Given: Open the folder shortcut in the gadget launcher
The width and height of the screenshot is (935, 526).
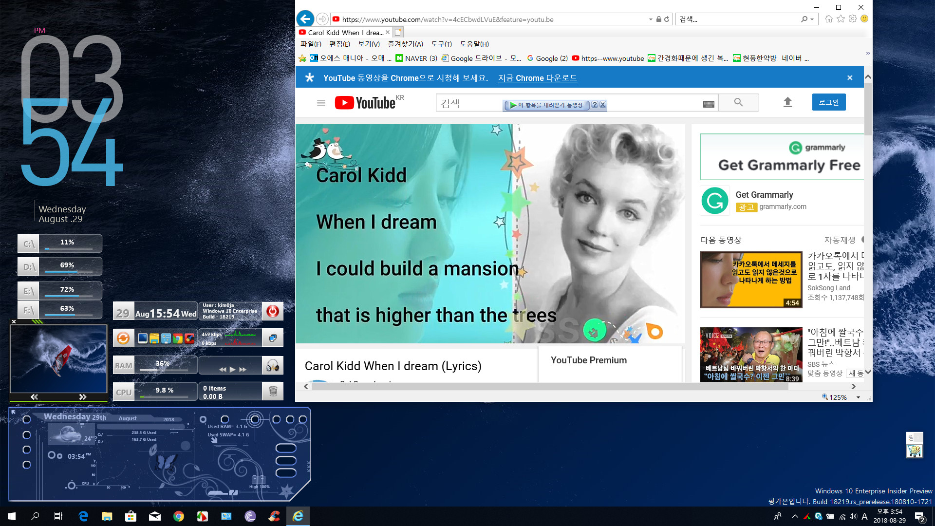Looking at the screenshot, I should click(154, 338).
